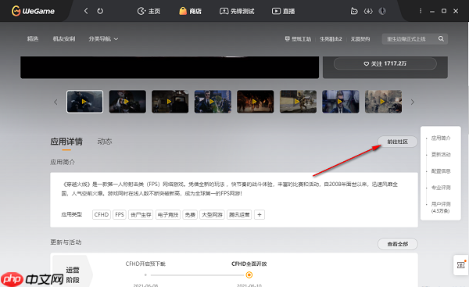The image size is (469, 287).
Task: Click the user avatar icon
Action: [382, 11]
